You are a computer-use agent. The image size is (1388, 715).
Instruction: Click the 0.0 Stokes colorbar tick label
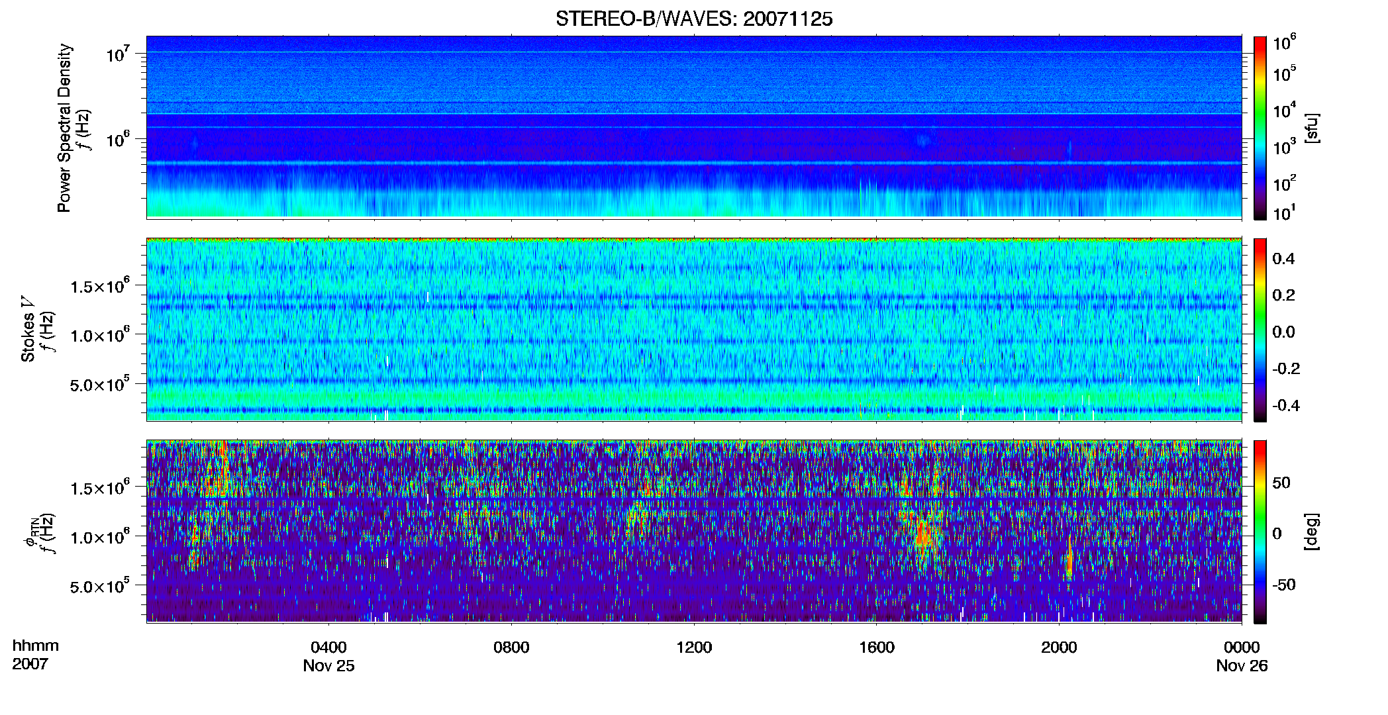pos(1283,332)
